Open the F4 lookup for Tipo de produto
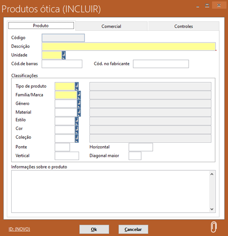 point(76,86)
